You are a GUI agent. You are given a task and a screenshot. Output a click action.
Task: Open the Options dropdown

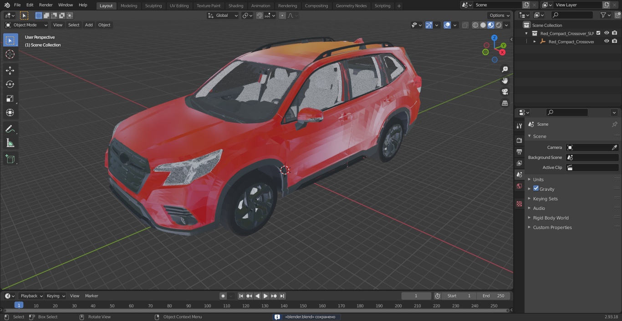(500, 15)
